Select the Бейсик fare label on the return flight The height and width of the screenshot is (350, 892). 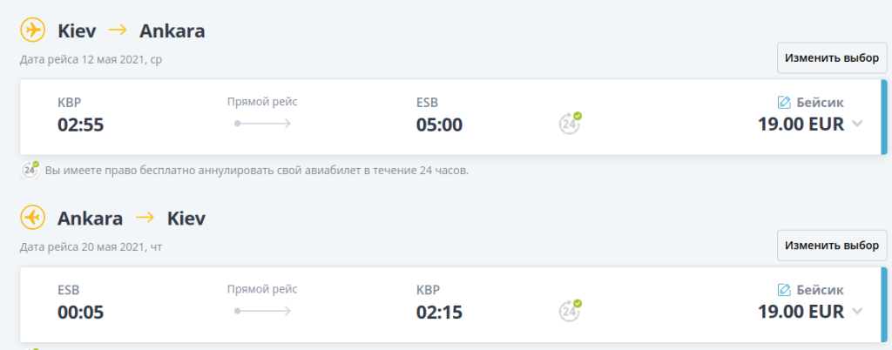click(x=821, y=289)
